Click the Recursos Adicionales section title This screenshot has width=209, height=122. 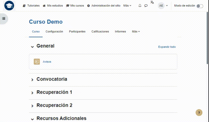pos(61,118)
